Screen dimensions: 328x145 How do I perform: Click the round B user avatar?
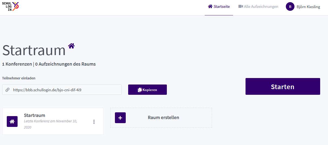tap(290, 6)
